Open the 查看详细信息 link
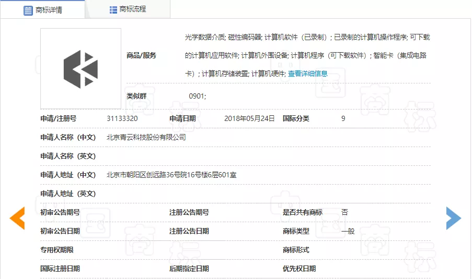Image resolution: width=472 pixels, height=279 pixels. (x=308, y=74)
